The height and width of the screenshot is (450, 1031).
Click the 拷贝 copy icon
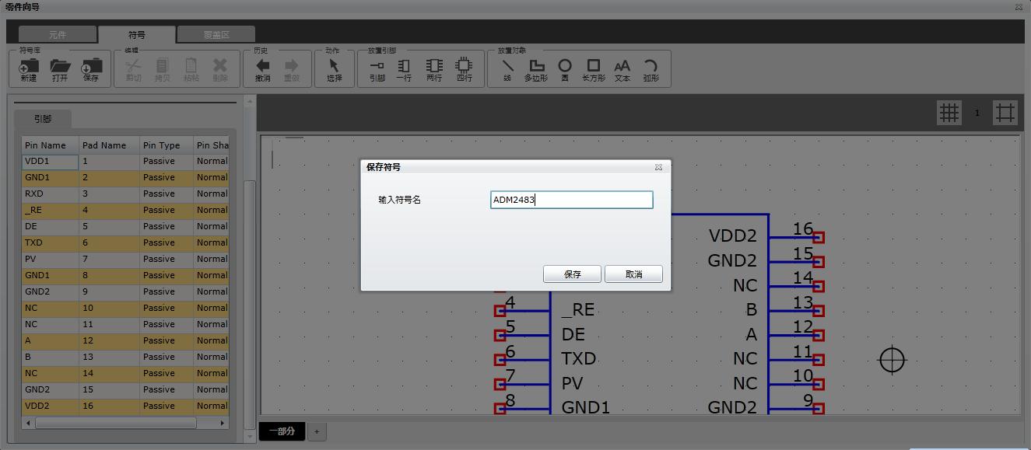tap(162, 69)
